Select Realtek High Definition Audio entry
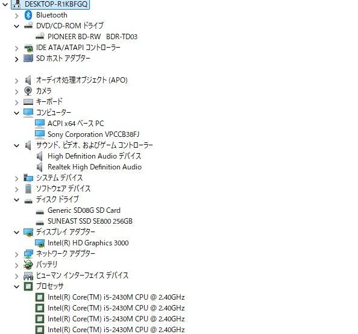This screenshot has height=334, width=358. click(95, 167)
